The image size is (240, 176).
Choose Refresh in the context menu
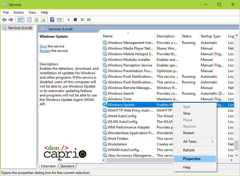pyautogui.click(x=195, y=150)
